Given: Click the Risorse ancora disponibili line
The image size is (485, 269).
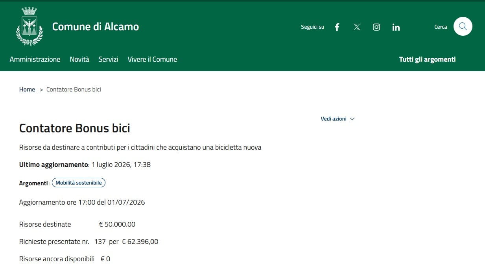Looking at the screenshot, I should (65, 259).
